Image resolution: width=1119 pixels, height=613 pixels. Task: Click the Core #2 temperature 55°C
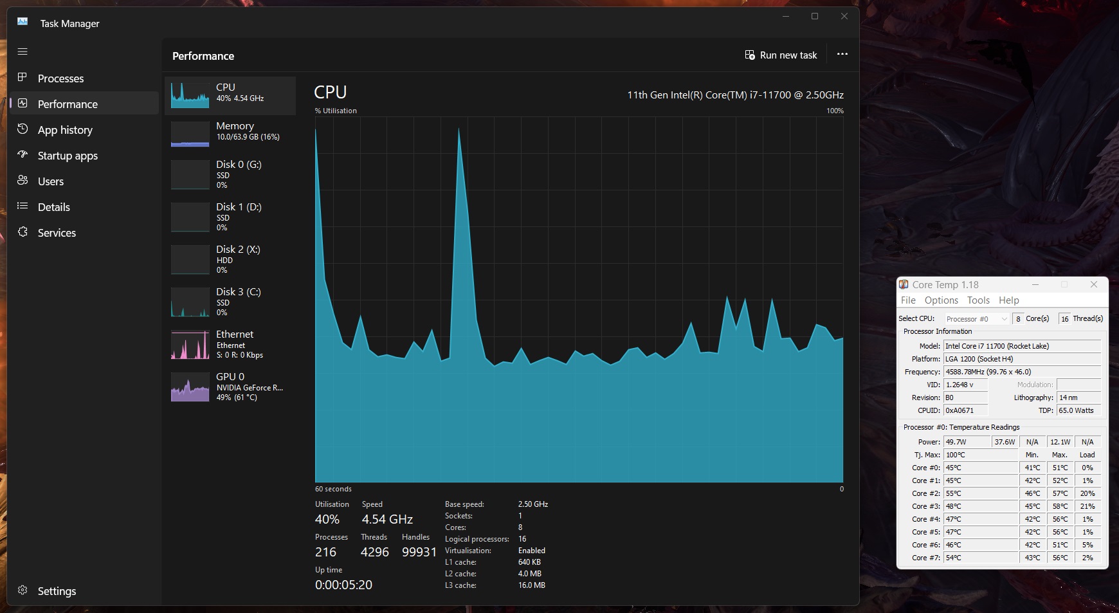[981, 493]
